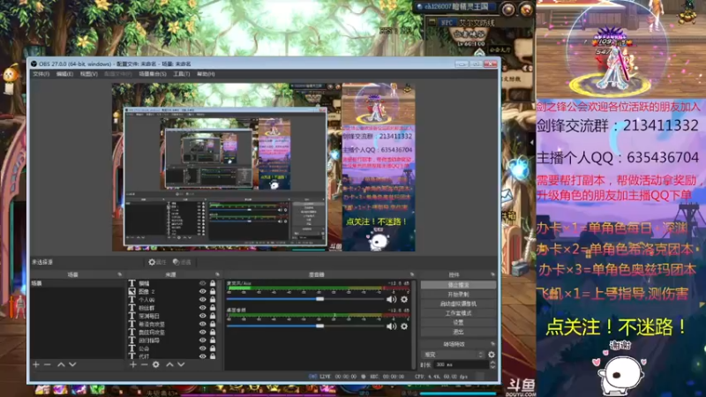Select the 场景 entry in the Scenes list
This screenshot has width=706, height=397.
(77, 283)
